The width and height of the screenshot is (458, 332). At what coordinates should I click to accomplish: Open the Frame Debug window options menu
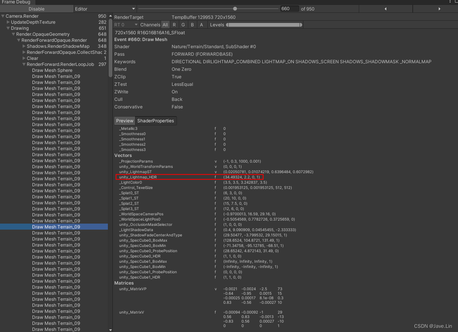pos(450,2)
